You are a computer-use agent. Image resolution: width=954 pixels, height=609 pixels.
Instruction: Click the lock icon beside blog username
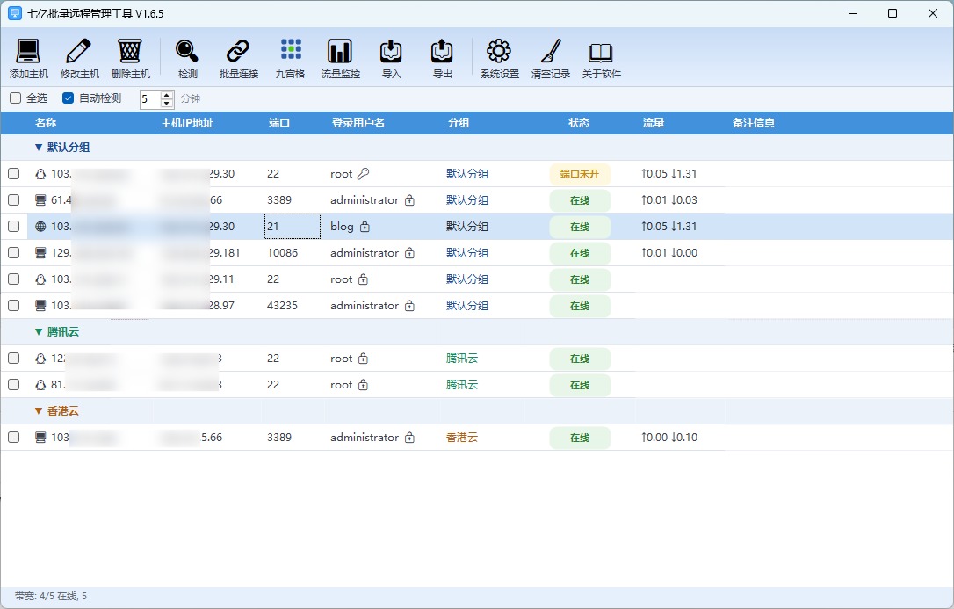tap(365, 227)
